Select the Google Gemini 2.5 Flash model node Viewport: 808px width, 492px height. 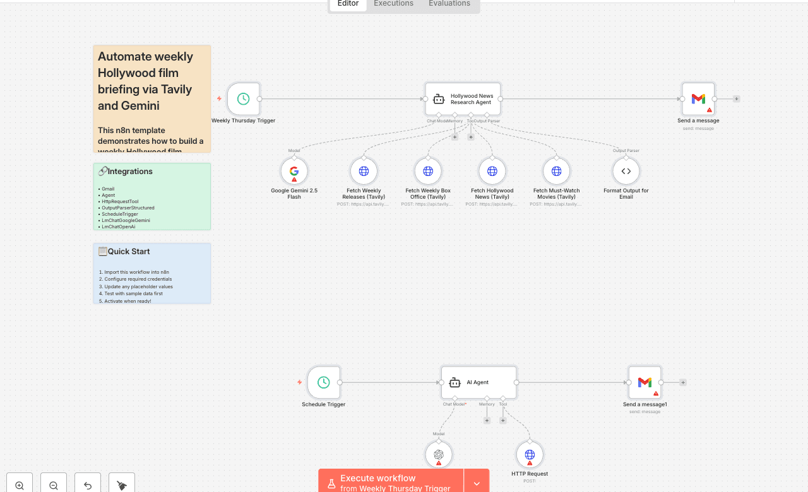click(x=294, y=170)
